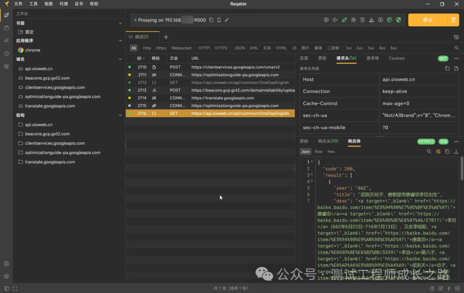Toggle fullscreen icon in status bar
The height and width of the screenshot is (293, 464).
coord(15,288)
